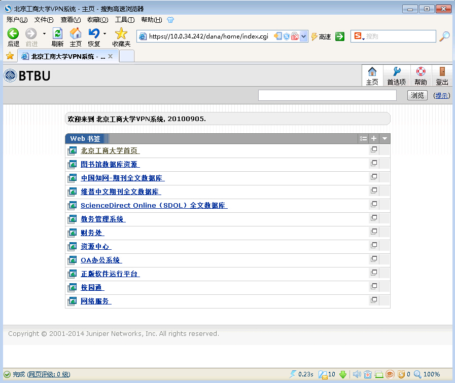
Task: Click into the Sogou search box
Action: [x=400, y=36]
